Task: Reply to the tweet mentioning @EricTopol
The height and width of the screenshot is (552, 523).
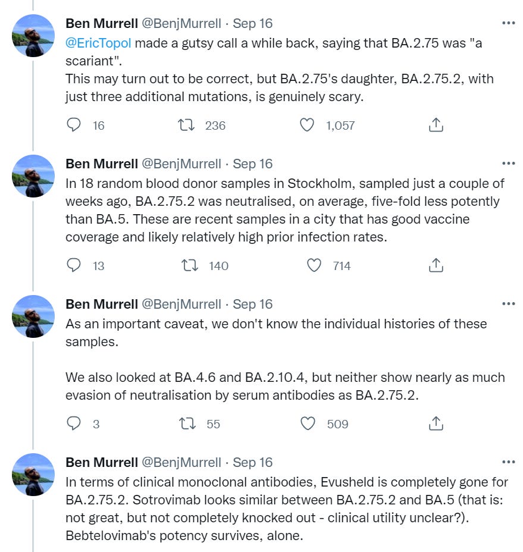Action: click(74, 125)
